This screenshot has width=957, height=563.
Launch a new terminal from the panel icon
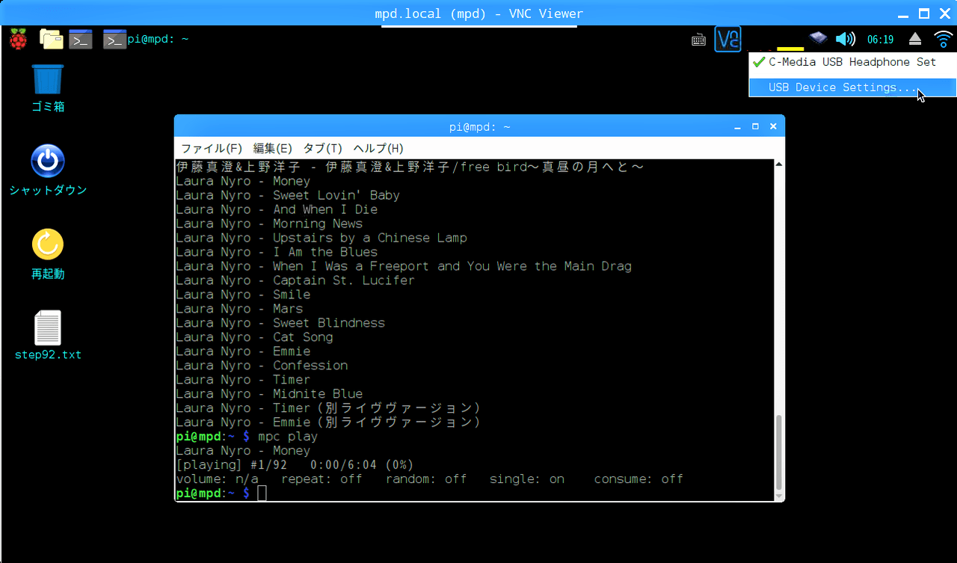[81, 39]
